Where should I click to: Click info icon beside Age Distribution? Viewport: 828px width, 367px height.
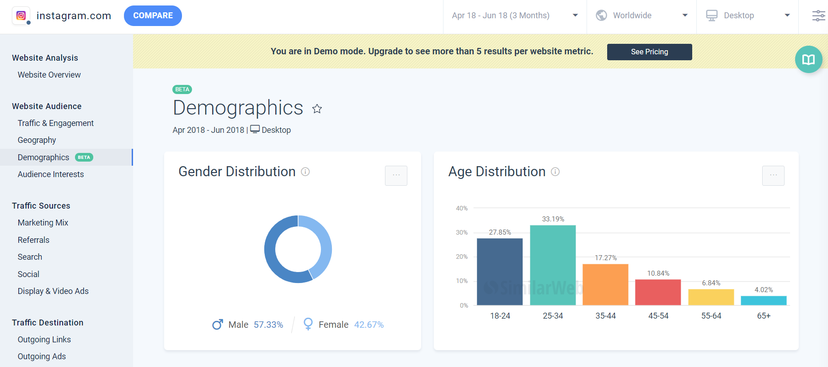tap(555, 172)
